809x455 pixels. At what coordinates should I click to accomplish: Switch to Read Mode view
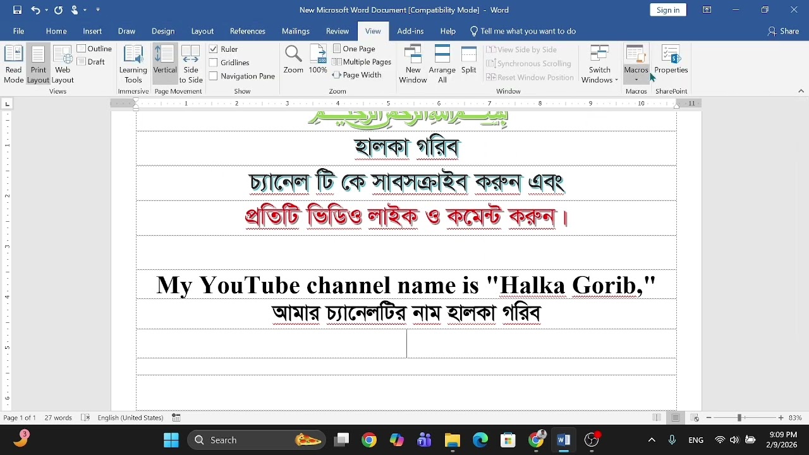click(13, 64)
